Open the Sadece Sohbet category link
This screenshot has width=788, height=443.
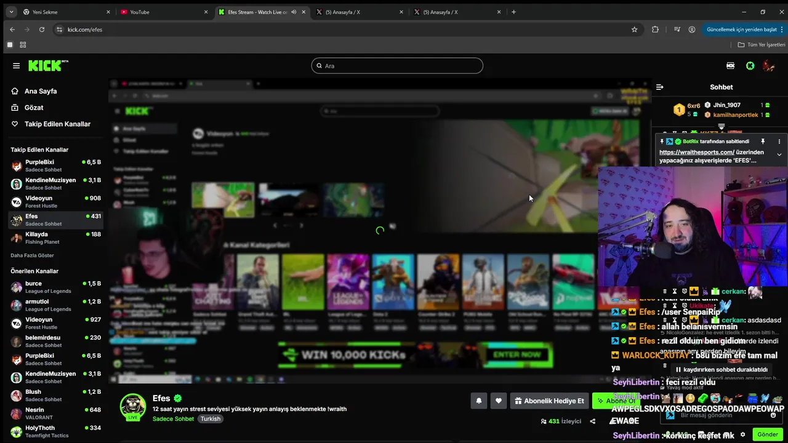click(173, 419)
